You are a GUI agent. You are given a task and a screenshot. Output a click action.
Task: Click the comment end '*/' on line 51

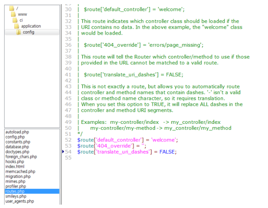tap(80, 134)
